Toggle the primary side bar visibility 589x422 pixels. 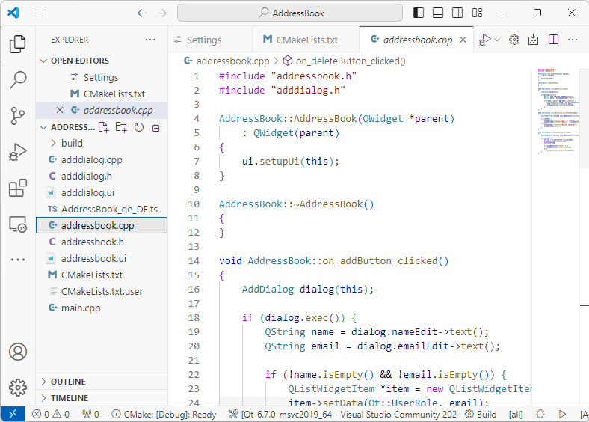[x=419, y=13]
